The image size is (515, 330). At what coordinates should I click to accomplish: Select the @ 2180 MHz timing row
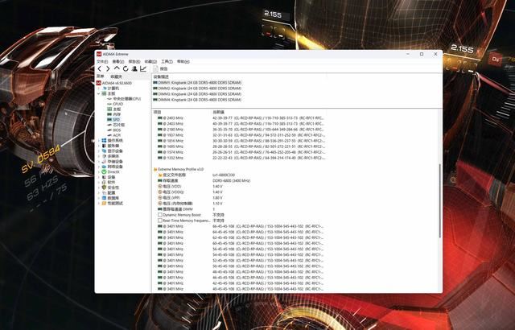point(241,130)
